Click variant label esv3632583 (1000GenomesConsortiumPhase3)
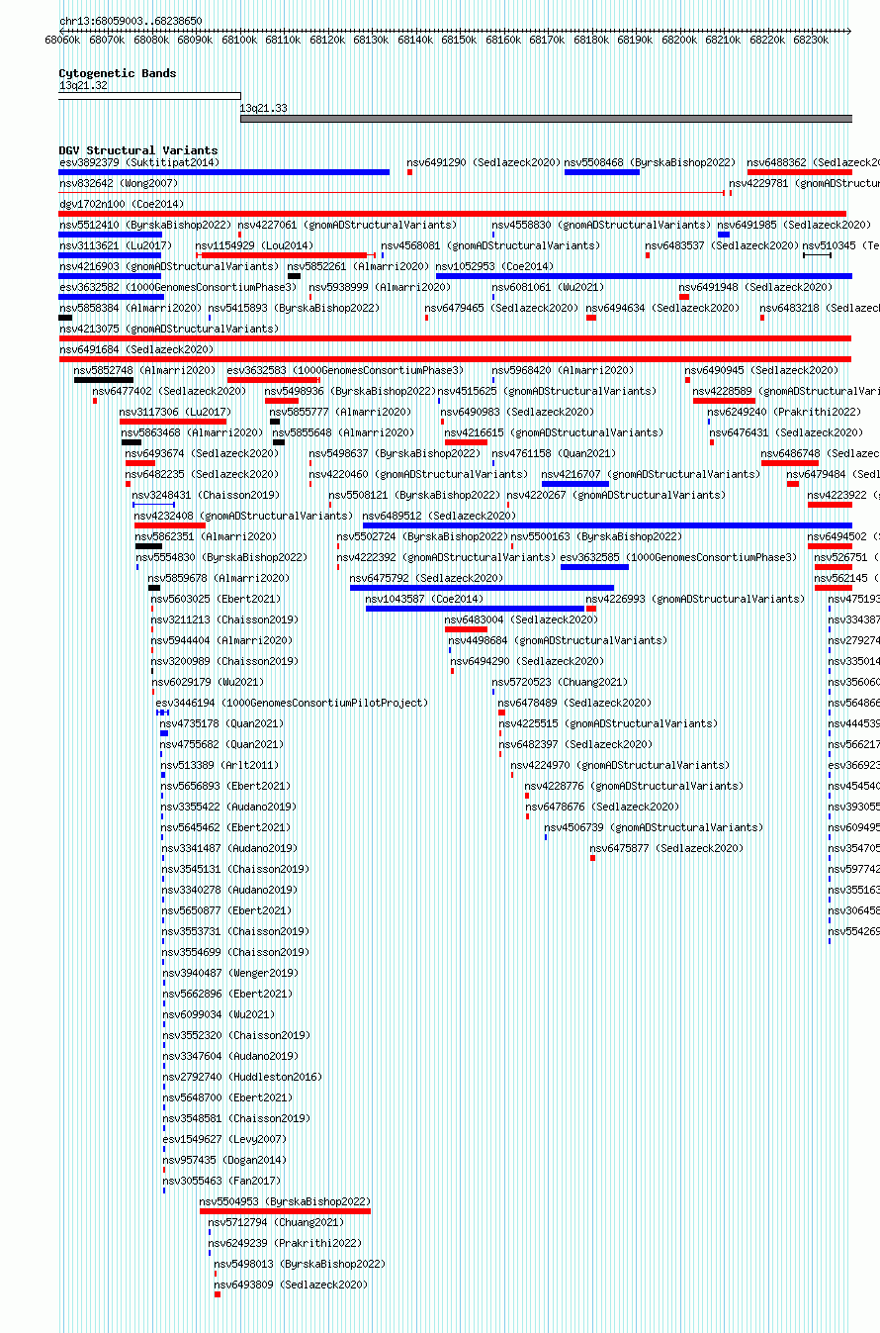The image size is (880, 1333). coord(346,370)
